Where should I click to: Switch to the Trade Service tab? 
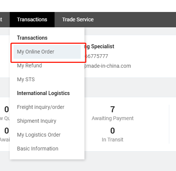click(x=78, y=19)
